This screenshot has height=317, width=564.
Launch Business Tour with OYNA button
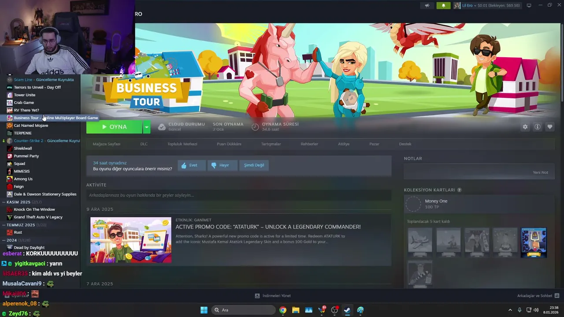(x=114, y=127)
